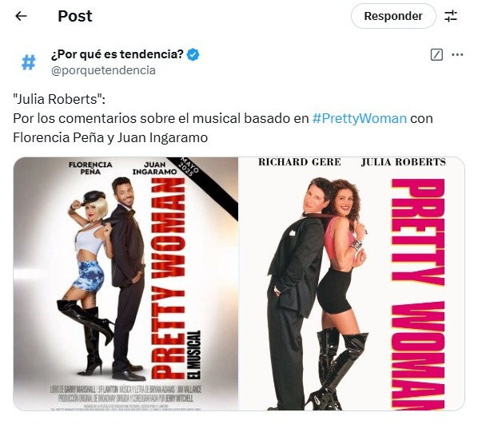Click the pink PRETTY WOMAN movie title
Viewport: 478px width, 424px height.
point(417,294)
